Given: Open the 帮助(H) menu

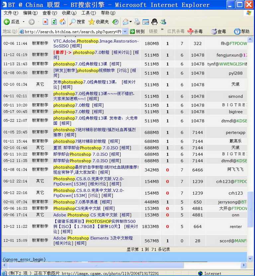Looking at the screenshot, I should [x=108, y=13].
